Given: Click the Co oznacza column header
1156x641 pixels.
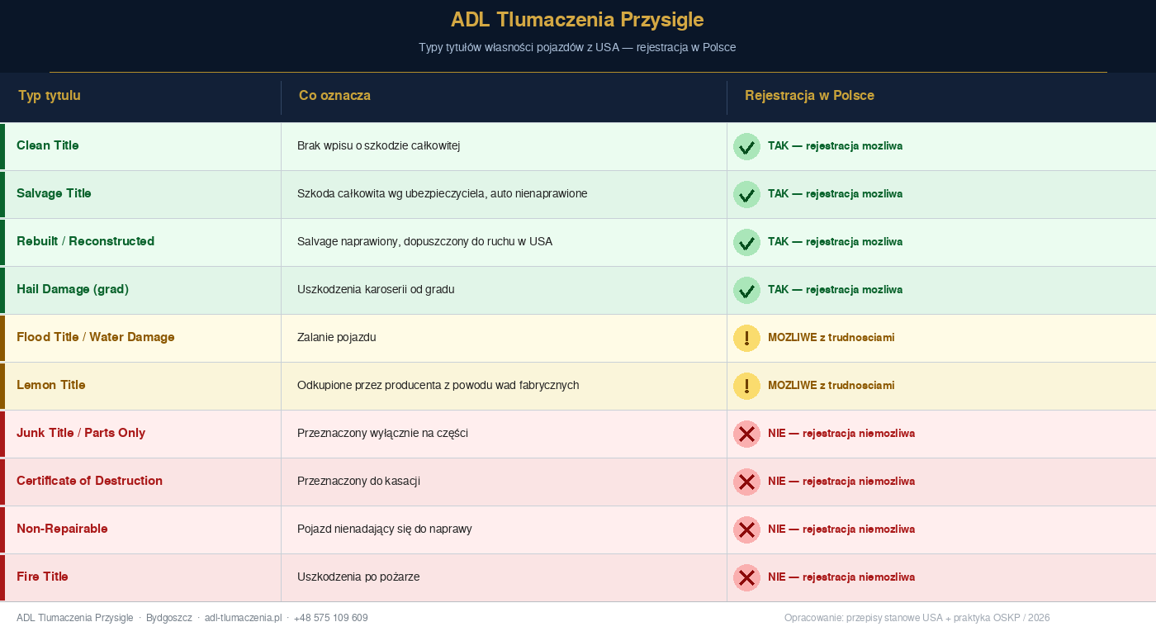Looking at the screenshot, I should (x=334, y=96).
